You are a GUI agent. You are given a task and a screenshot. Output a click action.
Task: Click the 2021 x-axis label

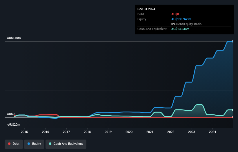coord(150,132)
